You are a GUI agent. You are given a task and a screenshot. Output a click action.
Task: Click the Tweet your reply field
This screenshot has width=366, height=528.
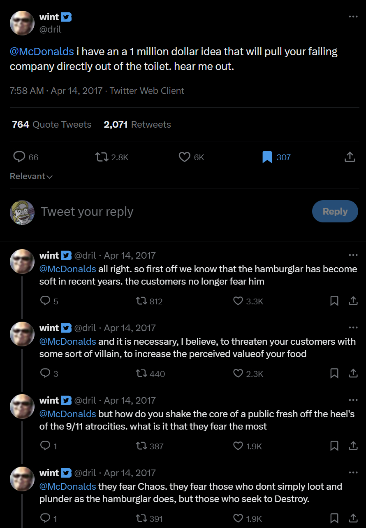[164, 211]
